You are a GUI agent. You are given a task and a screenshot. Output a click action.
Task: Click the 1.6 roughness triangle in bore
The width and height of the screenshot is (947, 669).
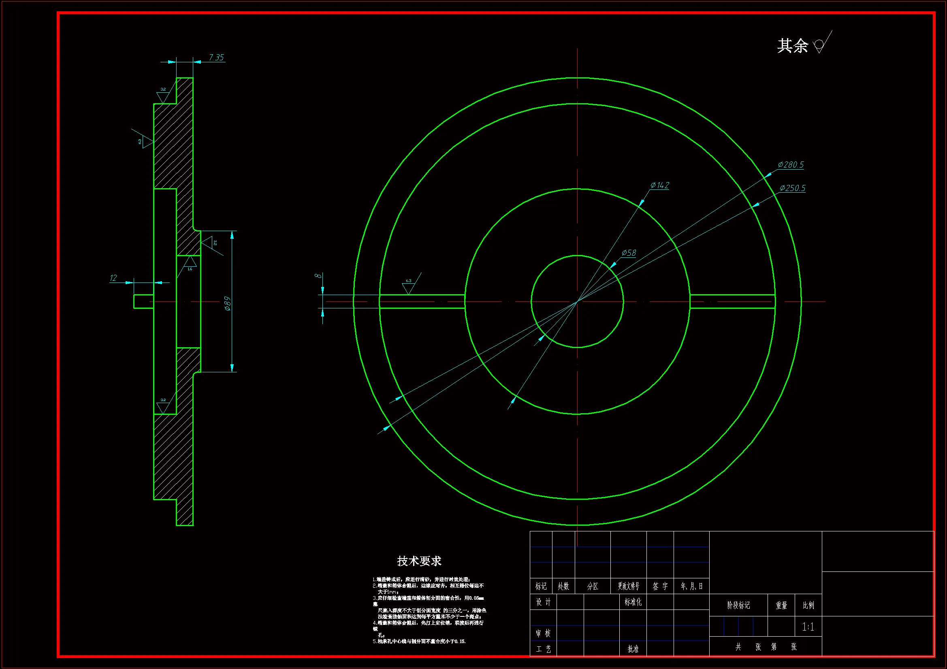[x=190, y=263]
